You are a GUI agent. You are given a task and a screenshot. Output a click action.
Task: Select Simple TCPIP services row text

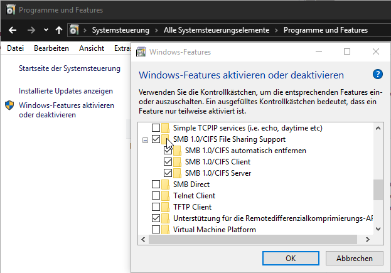248,128
